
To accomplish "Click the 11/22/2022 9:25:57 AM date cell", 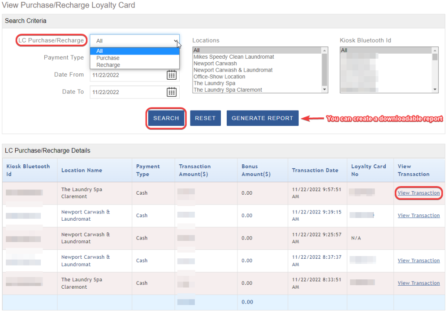I will (x=317, y=238).
